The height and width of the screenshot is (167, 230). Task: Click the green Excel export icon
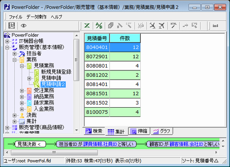(x=87, y=25)
